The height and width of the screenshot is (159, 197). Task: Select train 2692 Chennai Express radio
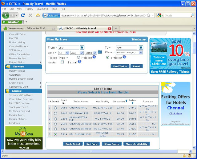pyautogui.click(x=55, y=124)
